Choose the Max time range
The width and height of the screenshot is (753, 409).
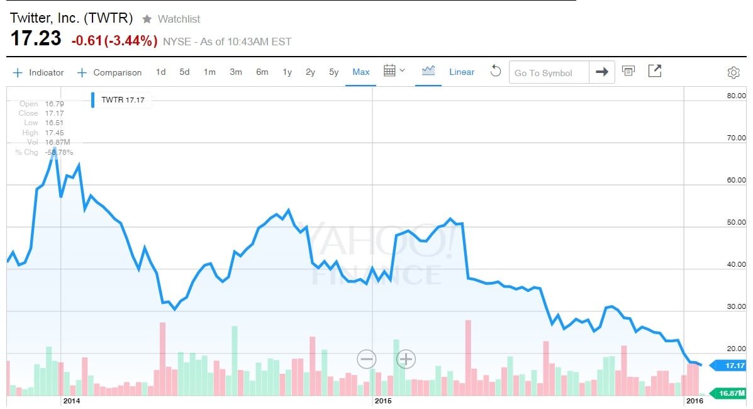361,72
